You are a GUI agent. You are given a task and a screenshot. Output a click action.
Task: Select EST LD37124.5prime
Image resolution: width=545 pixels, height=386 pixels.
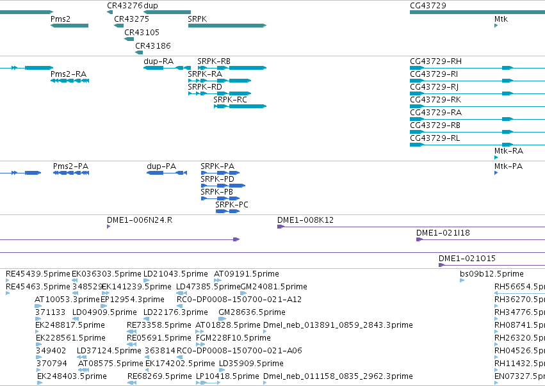[82, 357]
